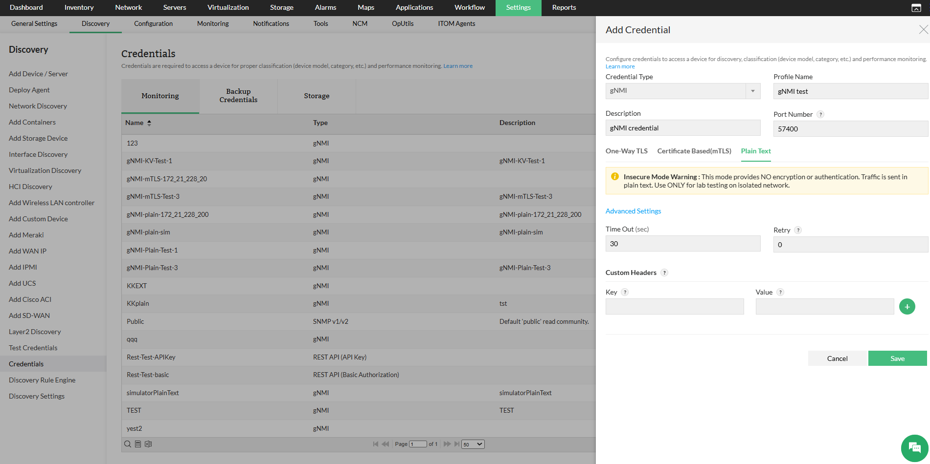The width and height of the screenshot is (930, 464).
Task: Open ITOM Agents submenu
Action: 456,23
